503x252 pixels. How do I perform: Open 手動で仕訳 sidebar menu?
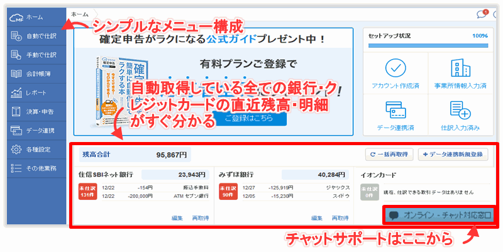coord(36,55)
